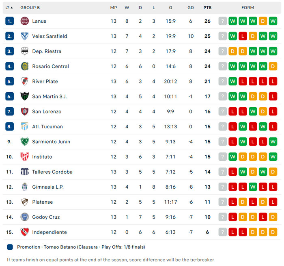Sort table by the # rank column

[9, 8]
